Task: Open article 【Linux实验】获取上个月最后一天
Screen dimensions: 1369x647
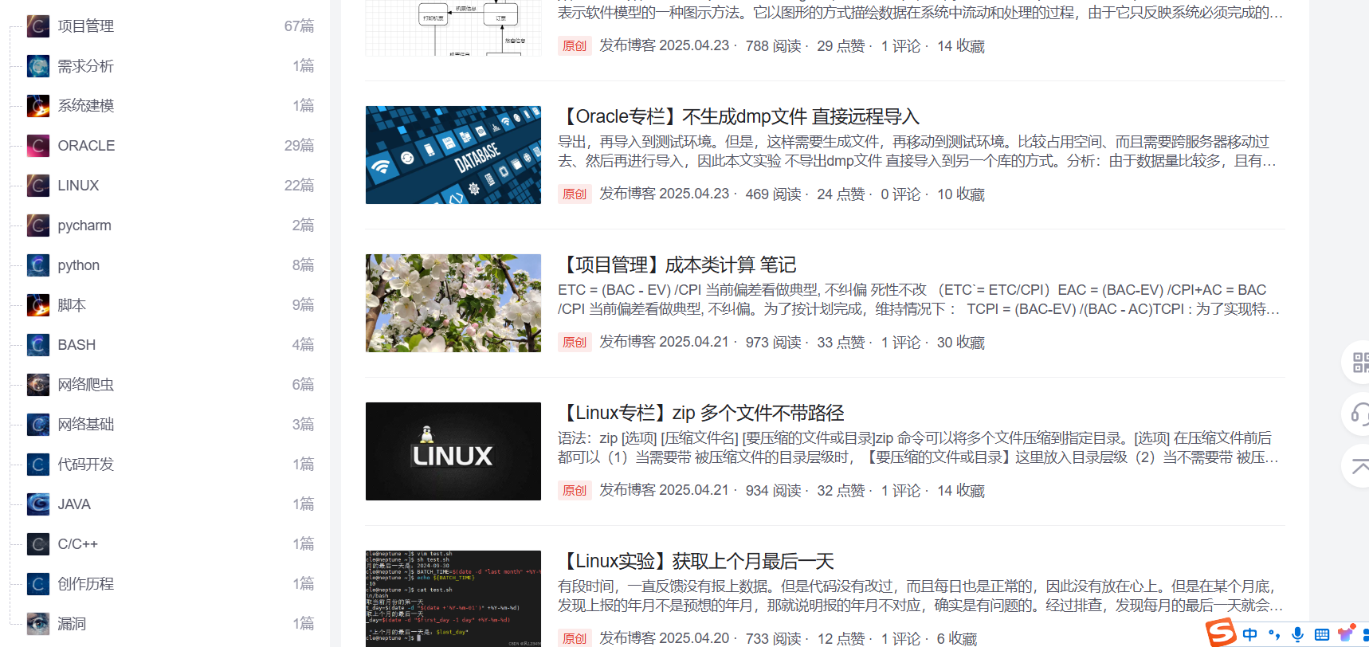Action: tap(696, 561)
